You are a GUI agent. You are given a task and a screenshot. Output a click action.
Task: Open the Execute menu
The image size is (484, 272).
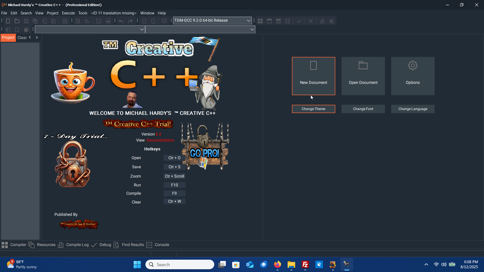[68, 13]
